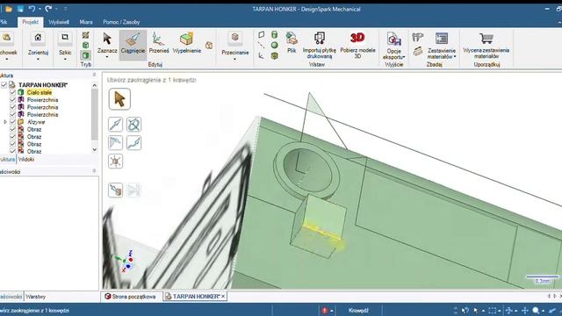Switch to the Widoki panel tab
562x316 pixels.
tap(26, 160)
